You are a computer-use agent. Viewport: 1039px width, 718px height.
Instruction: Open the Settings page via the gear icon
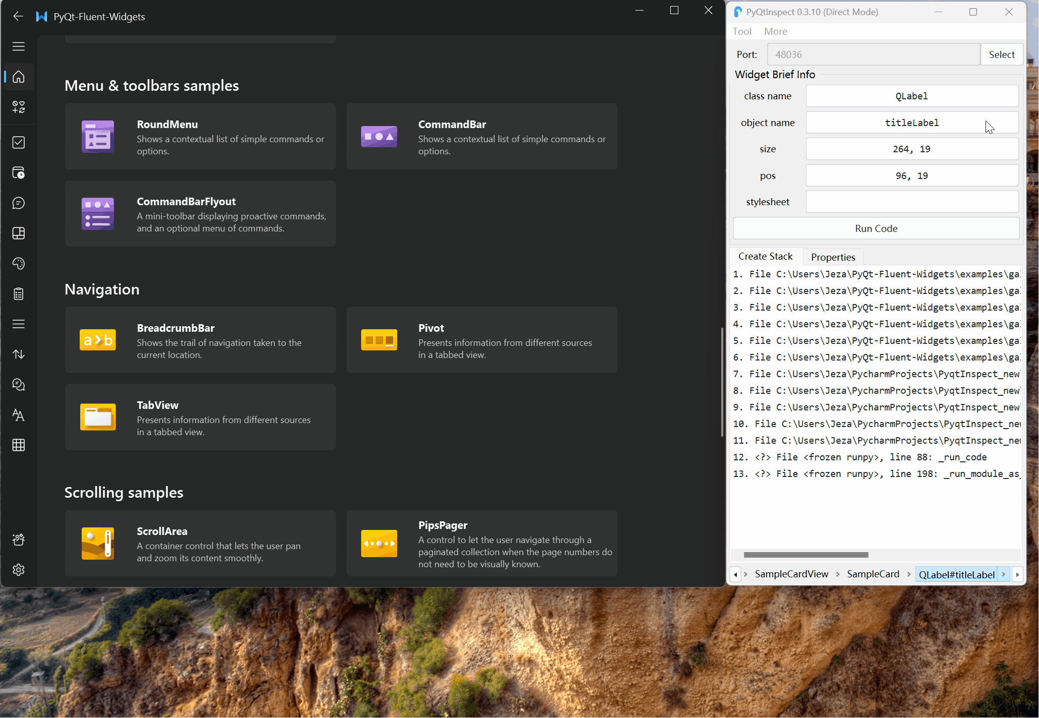(18, 570)
